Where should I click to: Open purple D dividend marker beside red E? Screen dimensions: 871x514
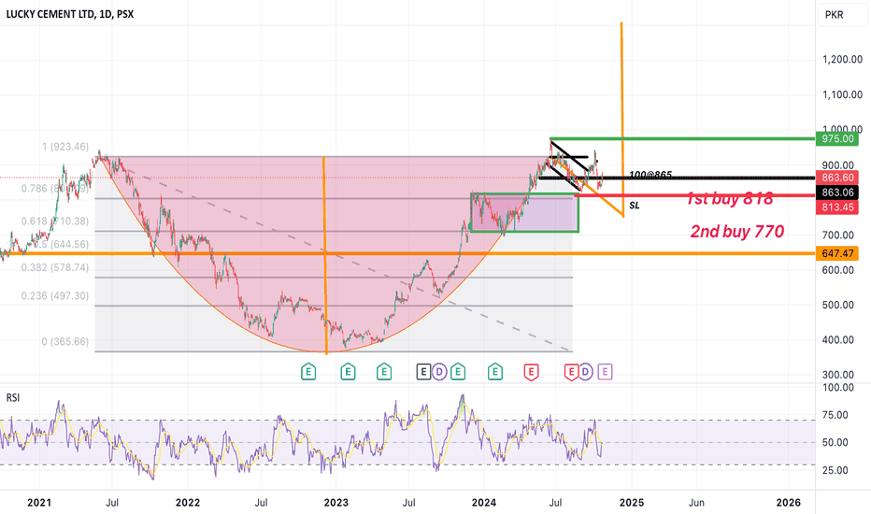point(585,372)
